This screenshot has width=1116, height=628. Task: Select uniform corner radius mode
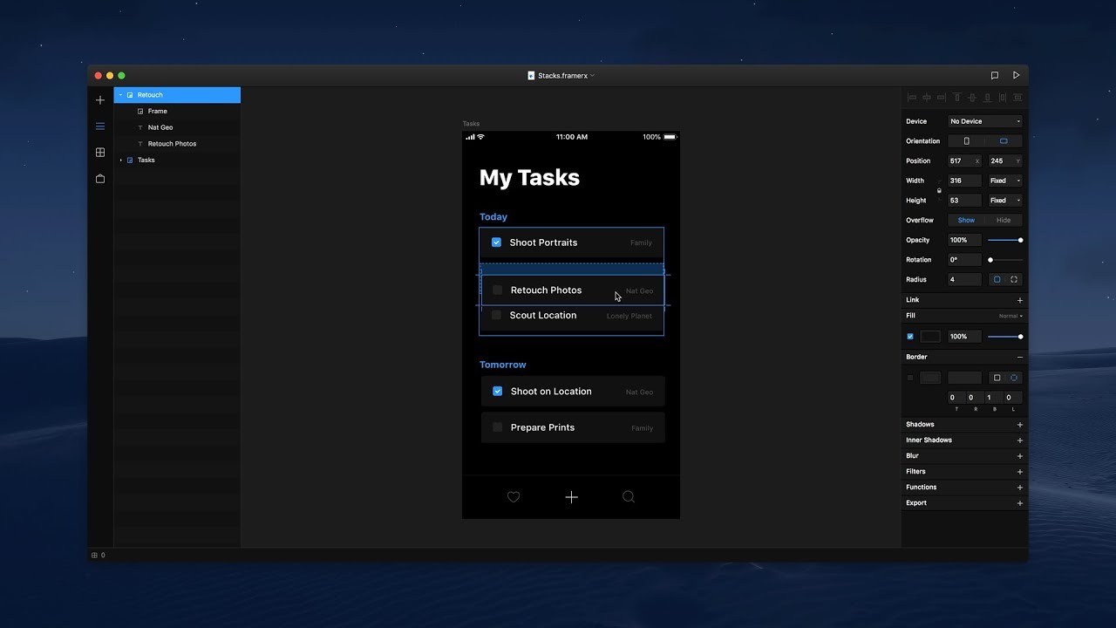click(997, 280)
